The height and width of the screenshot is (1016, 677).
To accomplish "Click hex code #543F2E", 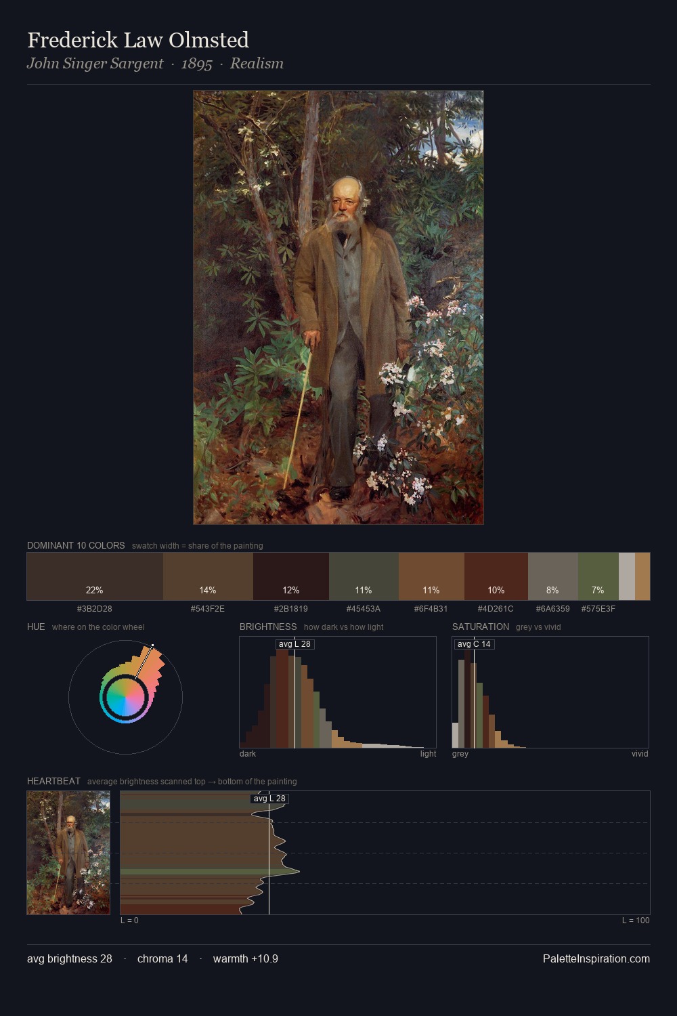I will point(208,609).
